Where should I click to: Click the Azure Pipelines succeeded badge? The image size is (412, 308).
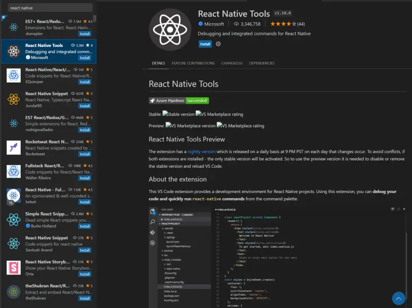click(x=179, y=101)
